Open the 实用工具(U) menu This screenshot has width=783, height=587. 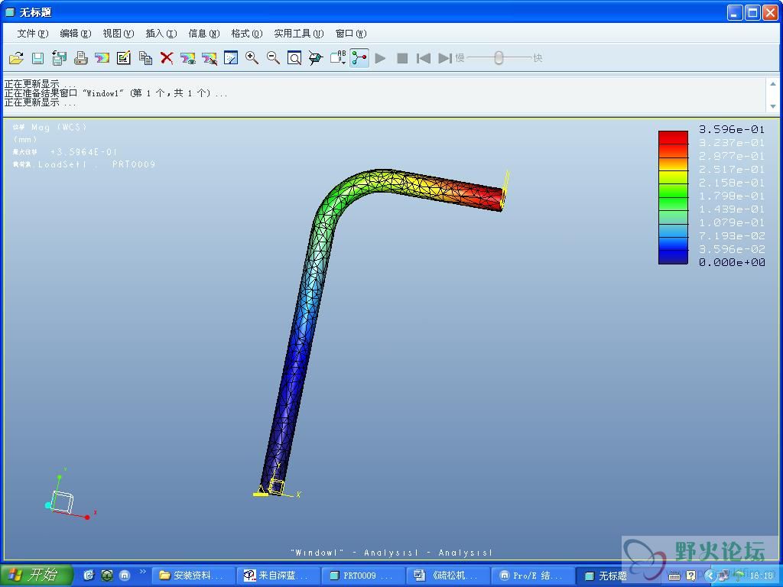point(299,34)
